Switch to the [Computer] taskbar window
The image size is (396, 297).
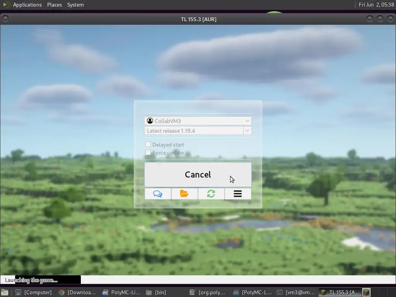click(33, 292)
